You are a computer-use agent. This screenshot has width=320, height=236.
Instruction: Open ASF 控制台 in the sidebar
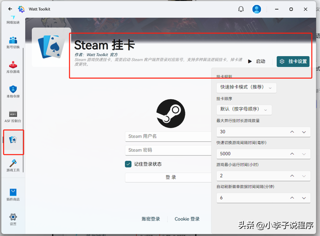click(13, 117)
